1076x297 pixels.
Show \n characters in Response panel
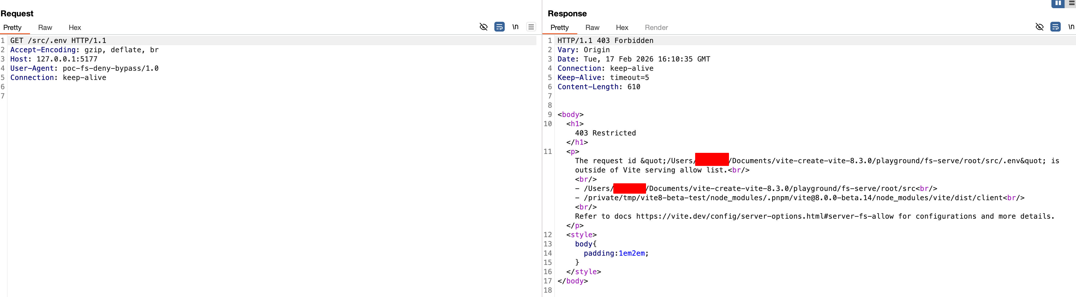click(x=1071, y=27)
